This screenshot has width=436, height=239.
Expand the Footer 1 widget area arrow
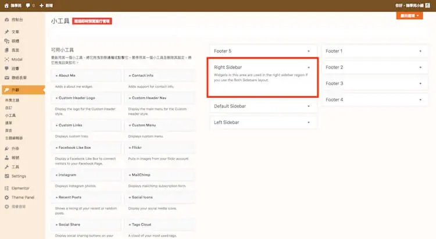[420, 51]
